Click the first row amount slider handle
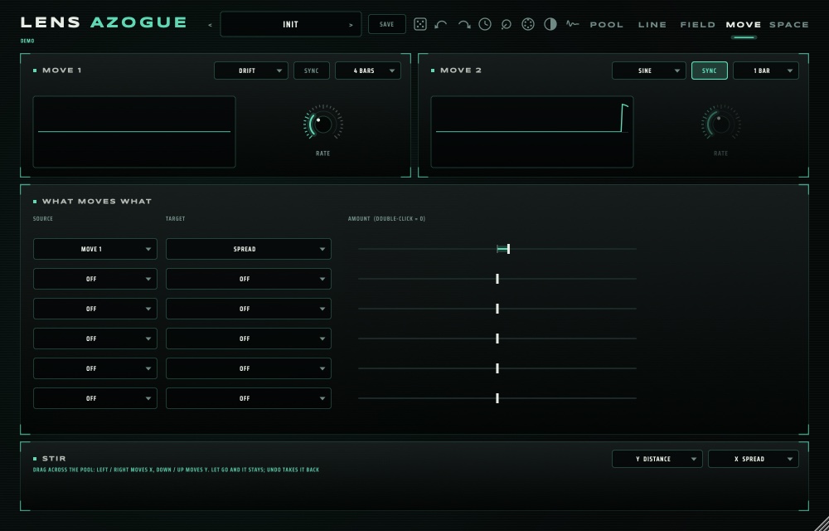The height and width of the screenshot is (531, 829). coord(508,249)
